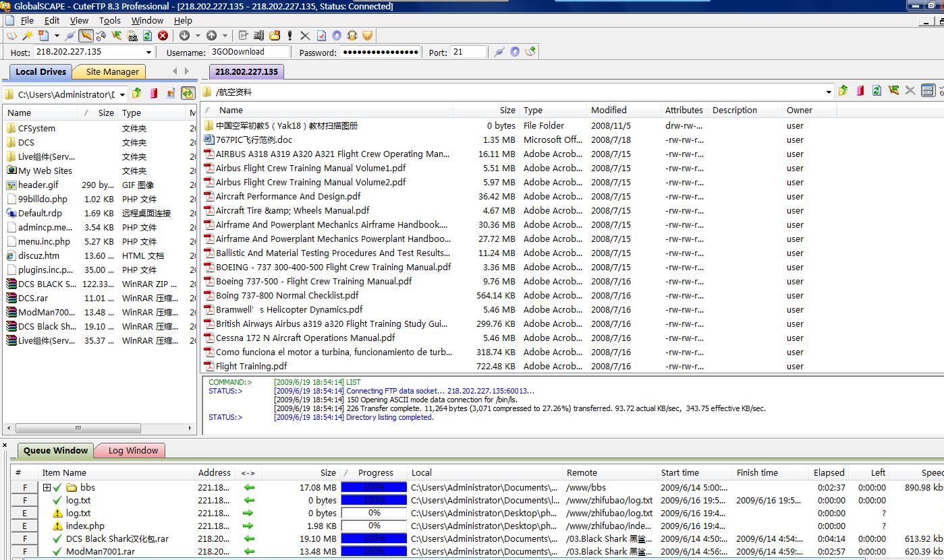Click the red Stop transfer icon
This screenshot has width=944, height=560.
163,36
